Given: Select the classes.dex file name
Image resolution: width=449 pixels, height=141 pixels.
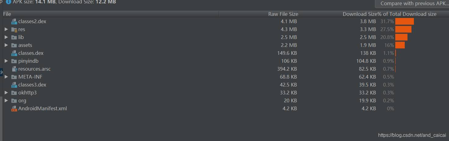Looking at the screenshot, I should tap(31, 53).
